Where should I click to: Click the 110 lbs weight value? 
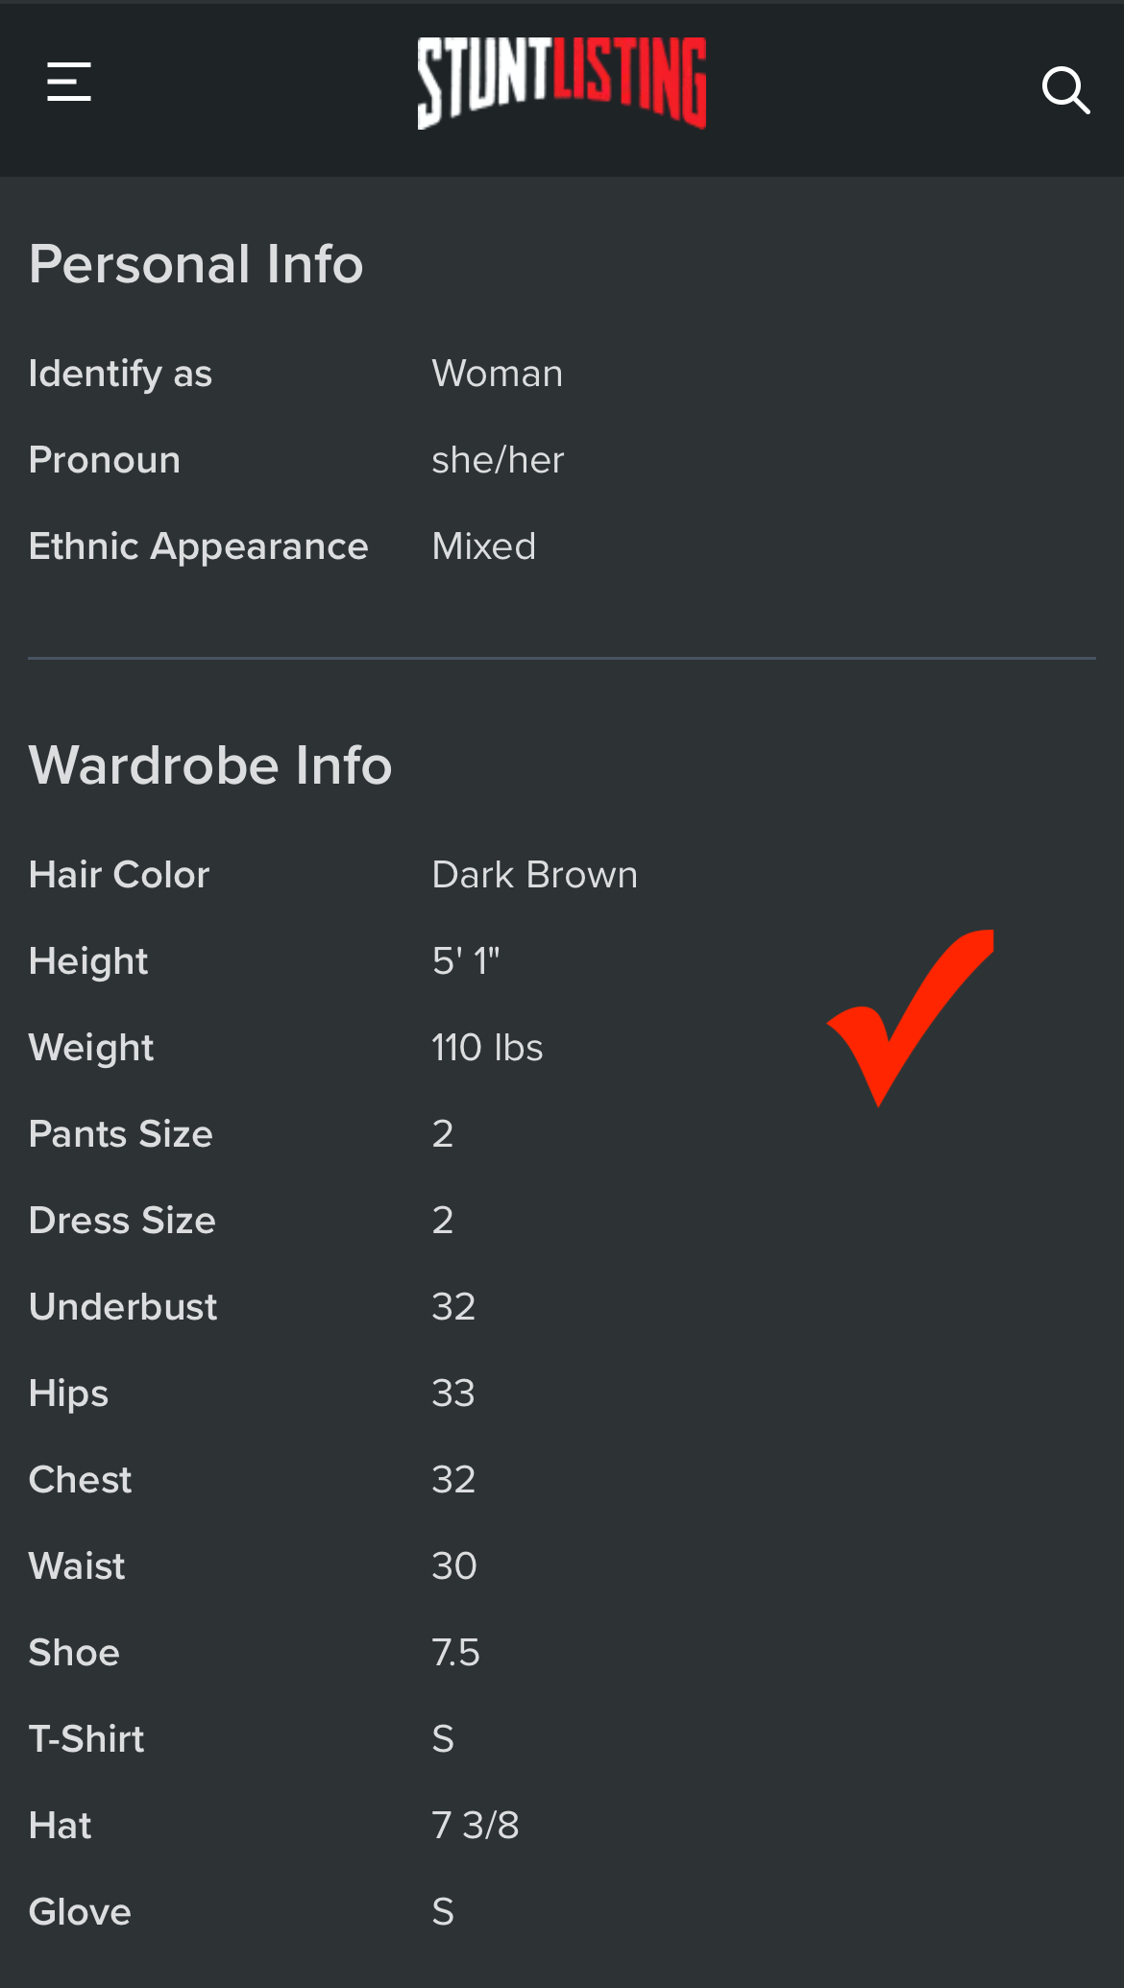[487, 1048]
